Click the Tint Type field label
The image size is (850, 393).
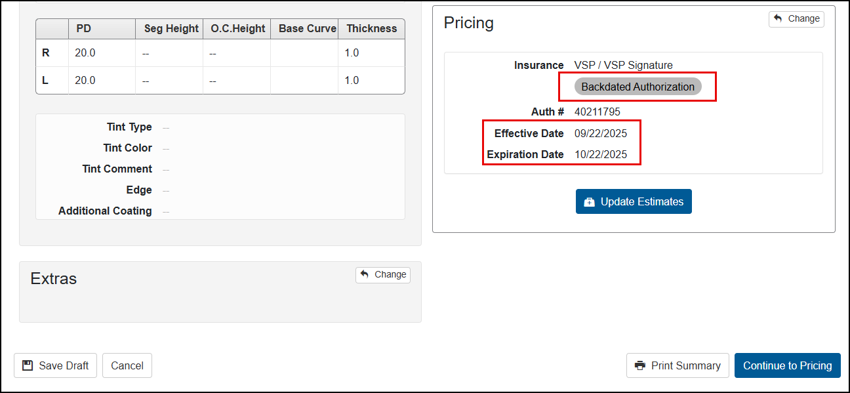[x=129, y=127]
